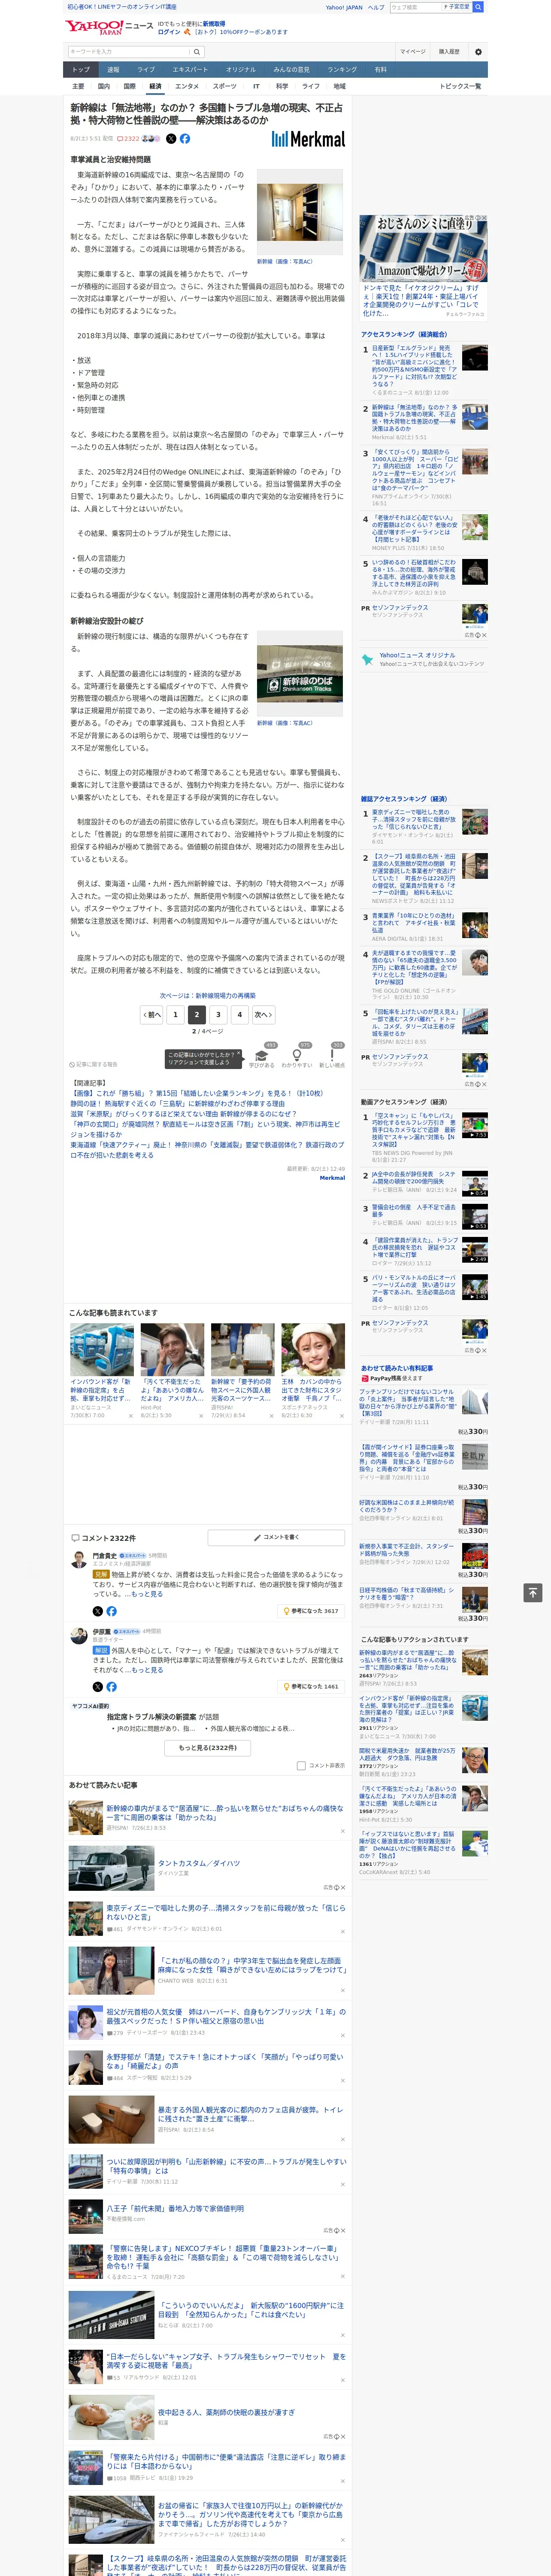Click the ログイン link in header
551x2576 pixels.
[x=169, y=32]
